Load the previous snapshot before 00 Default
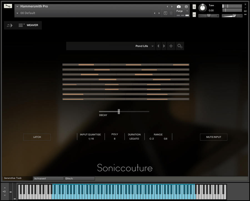 [154, 13]
